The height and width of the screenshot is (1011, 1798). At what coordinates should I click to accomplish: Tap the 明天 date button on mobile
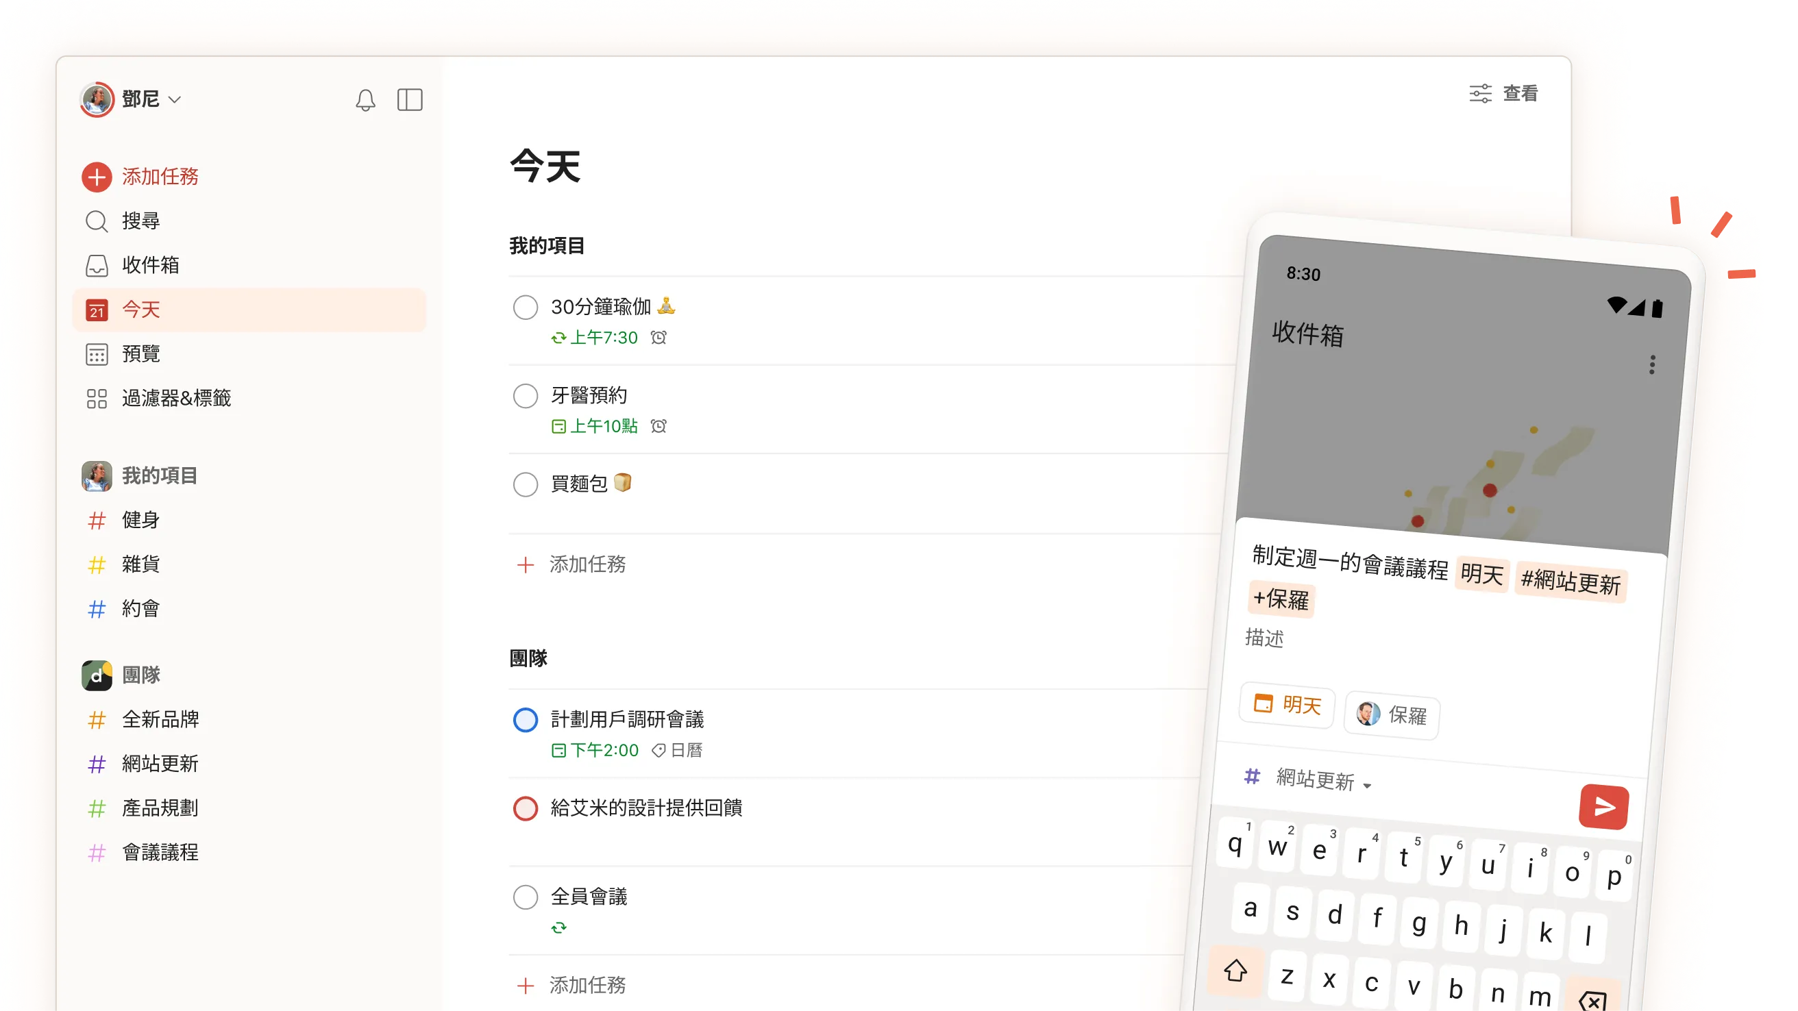coord(1286,706)
